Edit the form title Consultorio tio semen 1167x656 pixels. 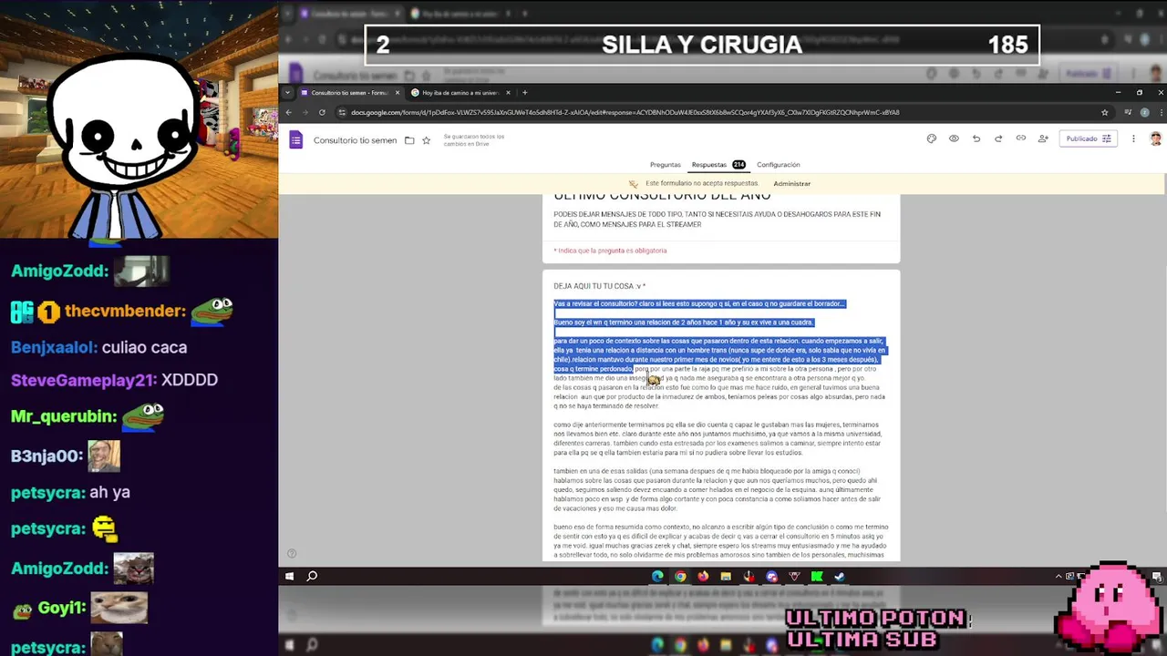[x=355, y=140]
